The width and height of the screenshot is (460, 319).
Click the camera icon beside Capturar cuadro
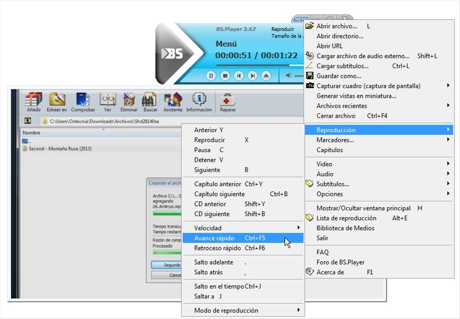pyautogui.click(x=310, y=86)
